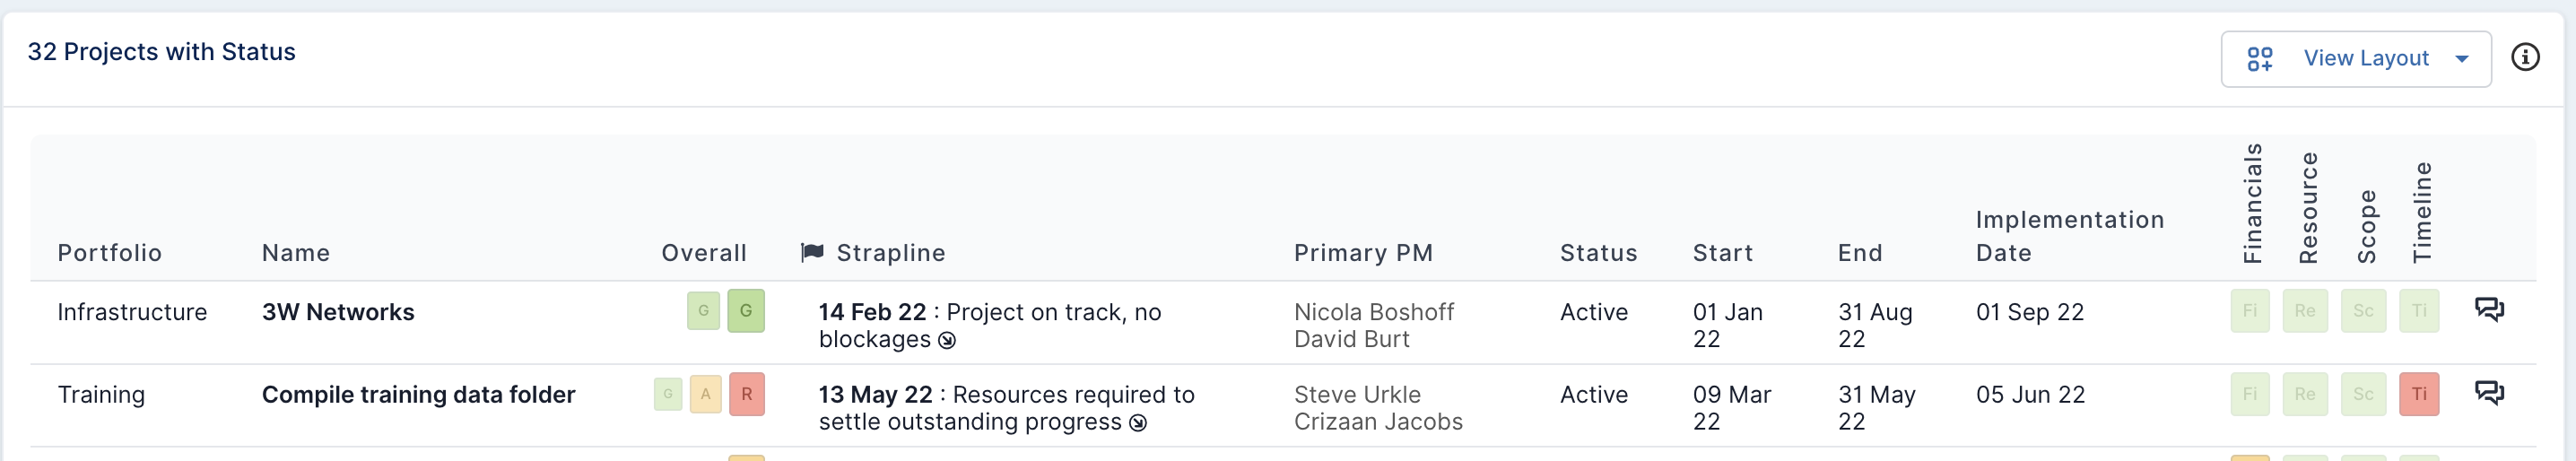Open the info icon beside View Layout
The height and width of the screenshot is (461, 2576).
point(2525,58)
